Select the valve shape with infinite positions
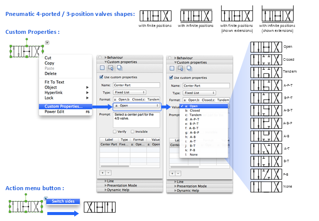The height and width of the screenshot is (221, 319). pos(195,15)
